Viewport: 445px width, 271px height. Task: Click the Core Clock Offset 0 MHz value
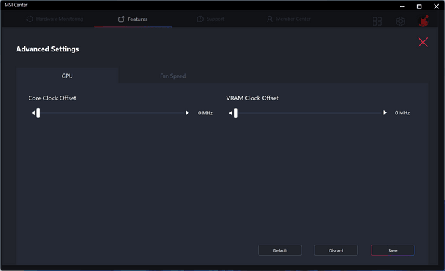(x=205, y=113)
